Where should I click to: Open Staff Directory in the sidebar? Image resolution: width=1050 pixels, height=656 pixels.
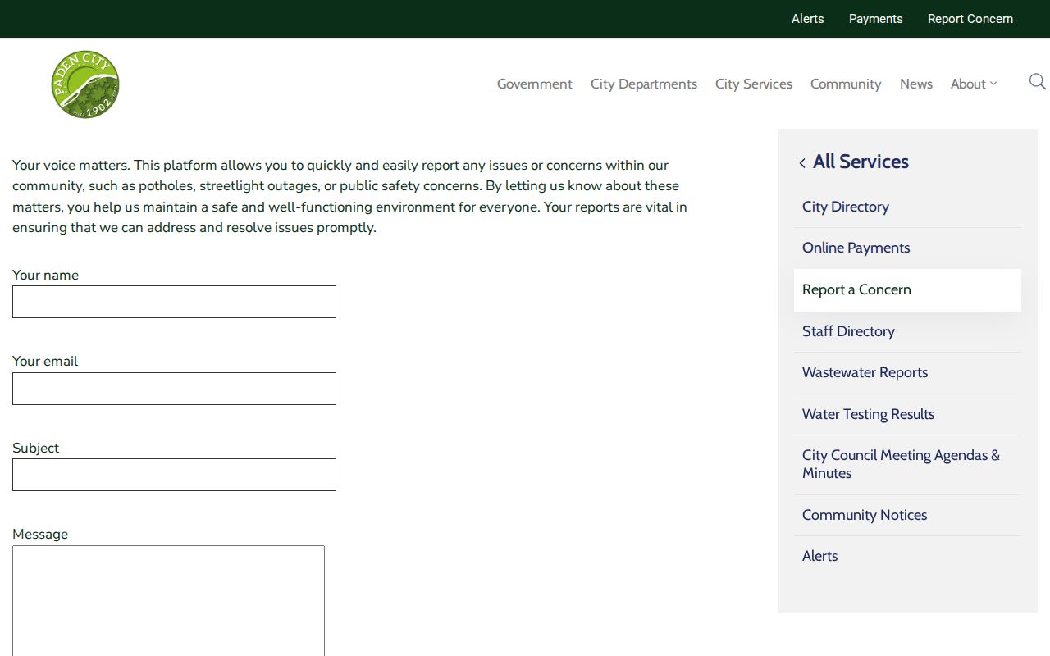(907, 331)
